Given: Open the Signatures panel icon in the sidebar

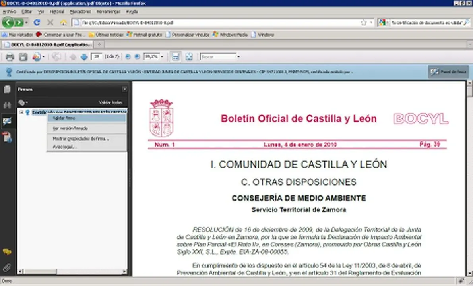Looking at the screenshot, I should [x=7, y=121].
